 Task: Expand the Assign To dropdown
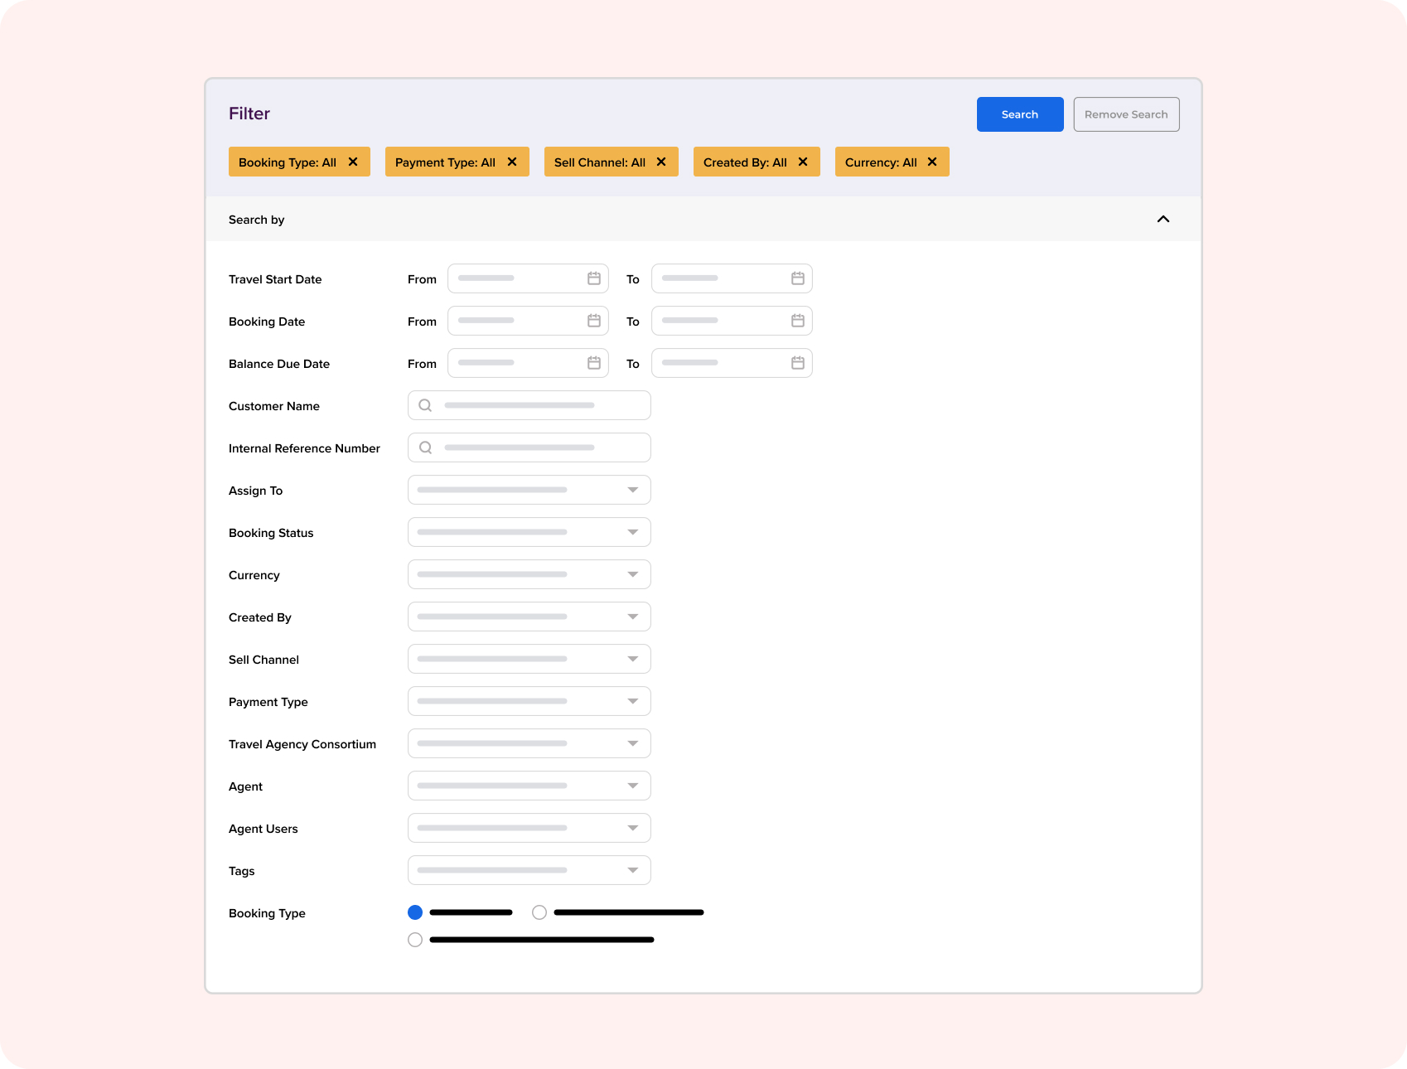[632, 490]
